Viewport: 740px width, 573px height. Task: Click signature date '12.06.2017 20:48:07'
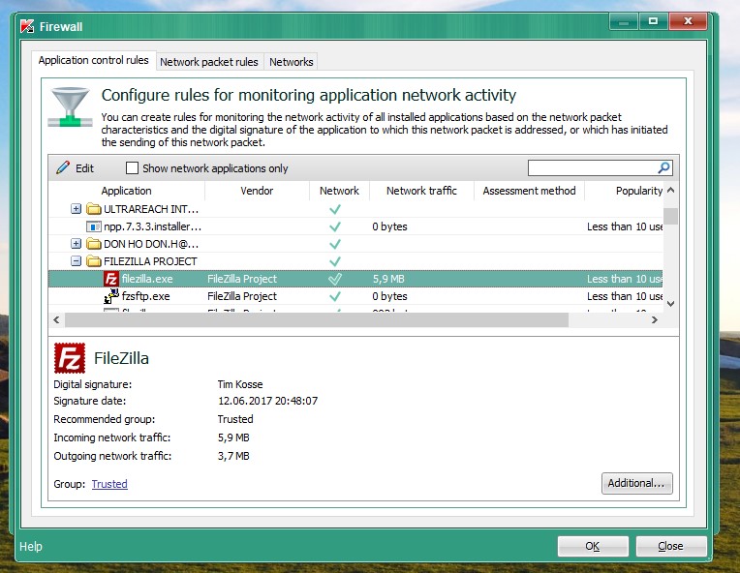tap(267, 401)
